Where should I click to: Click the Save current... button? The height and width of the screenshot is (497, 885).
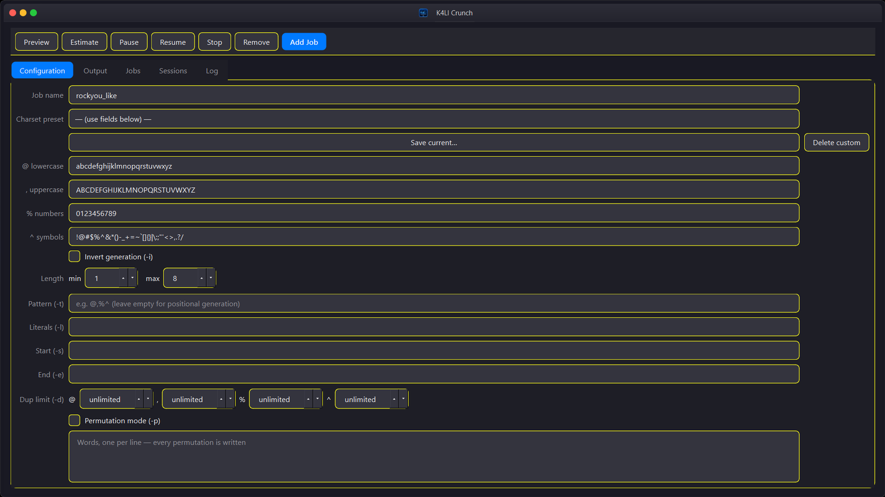pos(434,142)
